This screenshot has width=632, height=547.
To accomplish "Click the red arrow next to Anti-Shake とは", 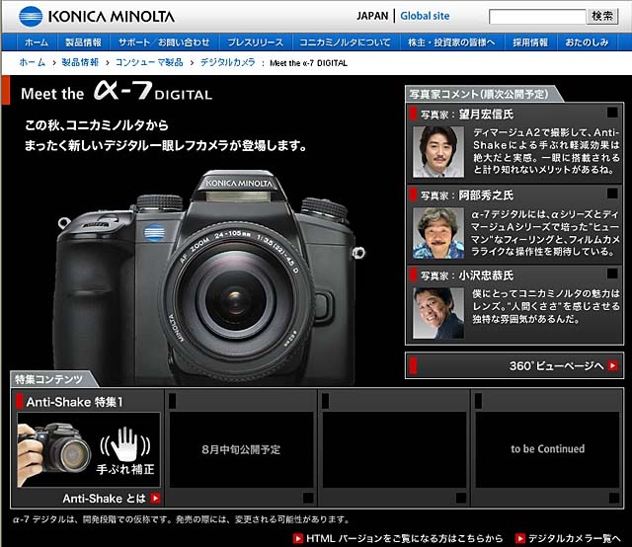I will point(155,499).
